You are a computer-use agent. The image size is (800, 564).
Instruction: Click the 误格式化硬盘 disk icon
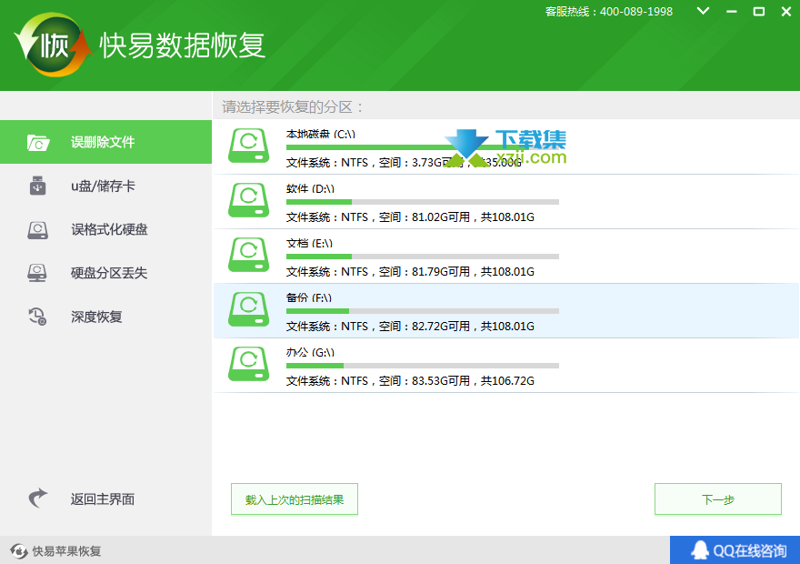38,229
